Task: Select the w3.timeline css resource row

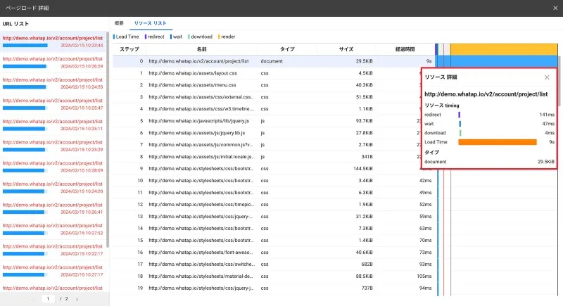Action: (267, 109)
